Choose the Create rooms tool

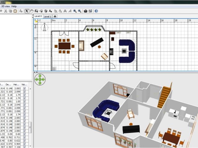tap(41, 11)
